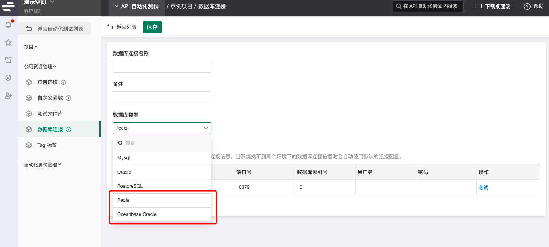Click info icon next to 自定义函数
Viewport: 549px width, 247px height.
(68, 98)
